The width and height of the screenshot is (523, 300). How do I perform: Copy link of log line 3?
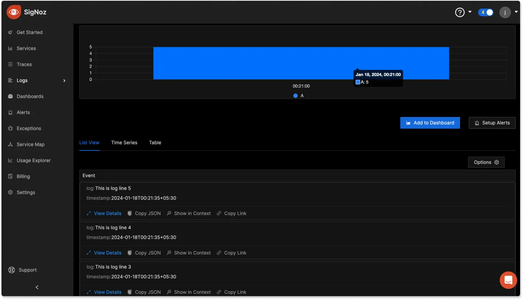point(231,292)
